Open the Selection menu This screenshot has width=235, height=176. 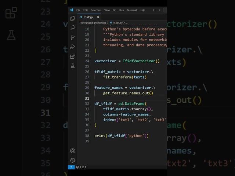pos(96,10)
